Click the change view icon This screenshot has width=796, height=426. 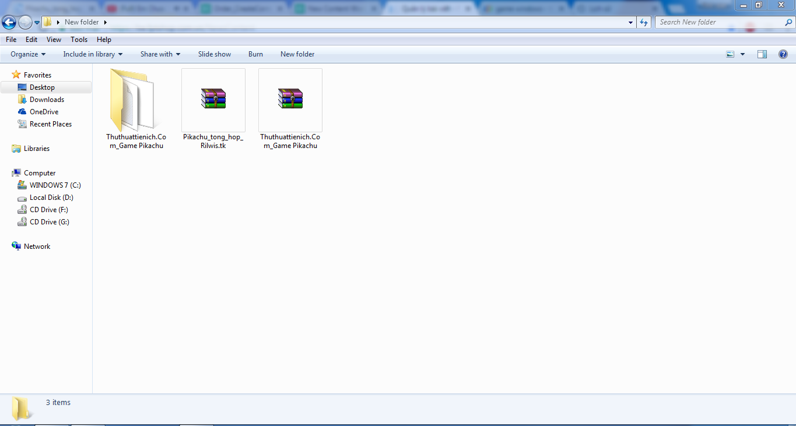click(x=730, y=54)
